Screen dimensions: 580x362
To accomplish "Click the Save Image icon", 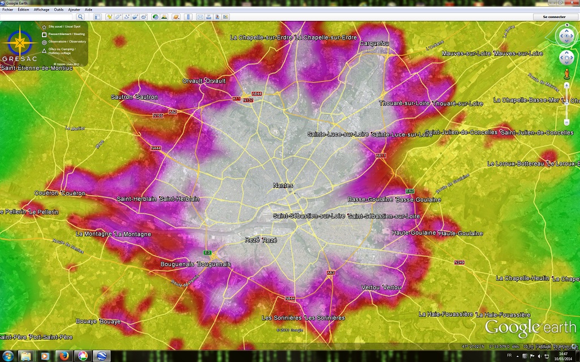I will 217,16.
